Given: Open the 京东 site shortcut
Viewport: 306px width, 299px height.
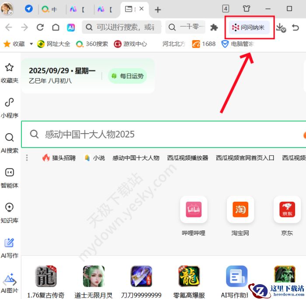Looking at the screenshot, I should [x=287, y=216].
